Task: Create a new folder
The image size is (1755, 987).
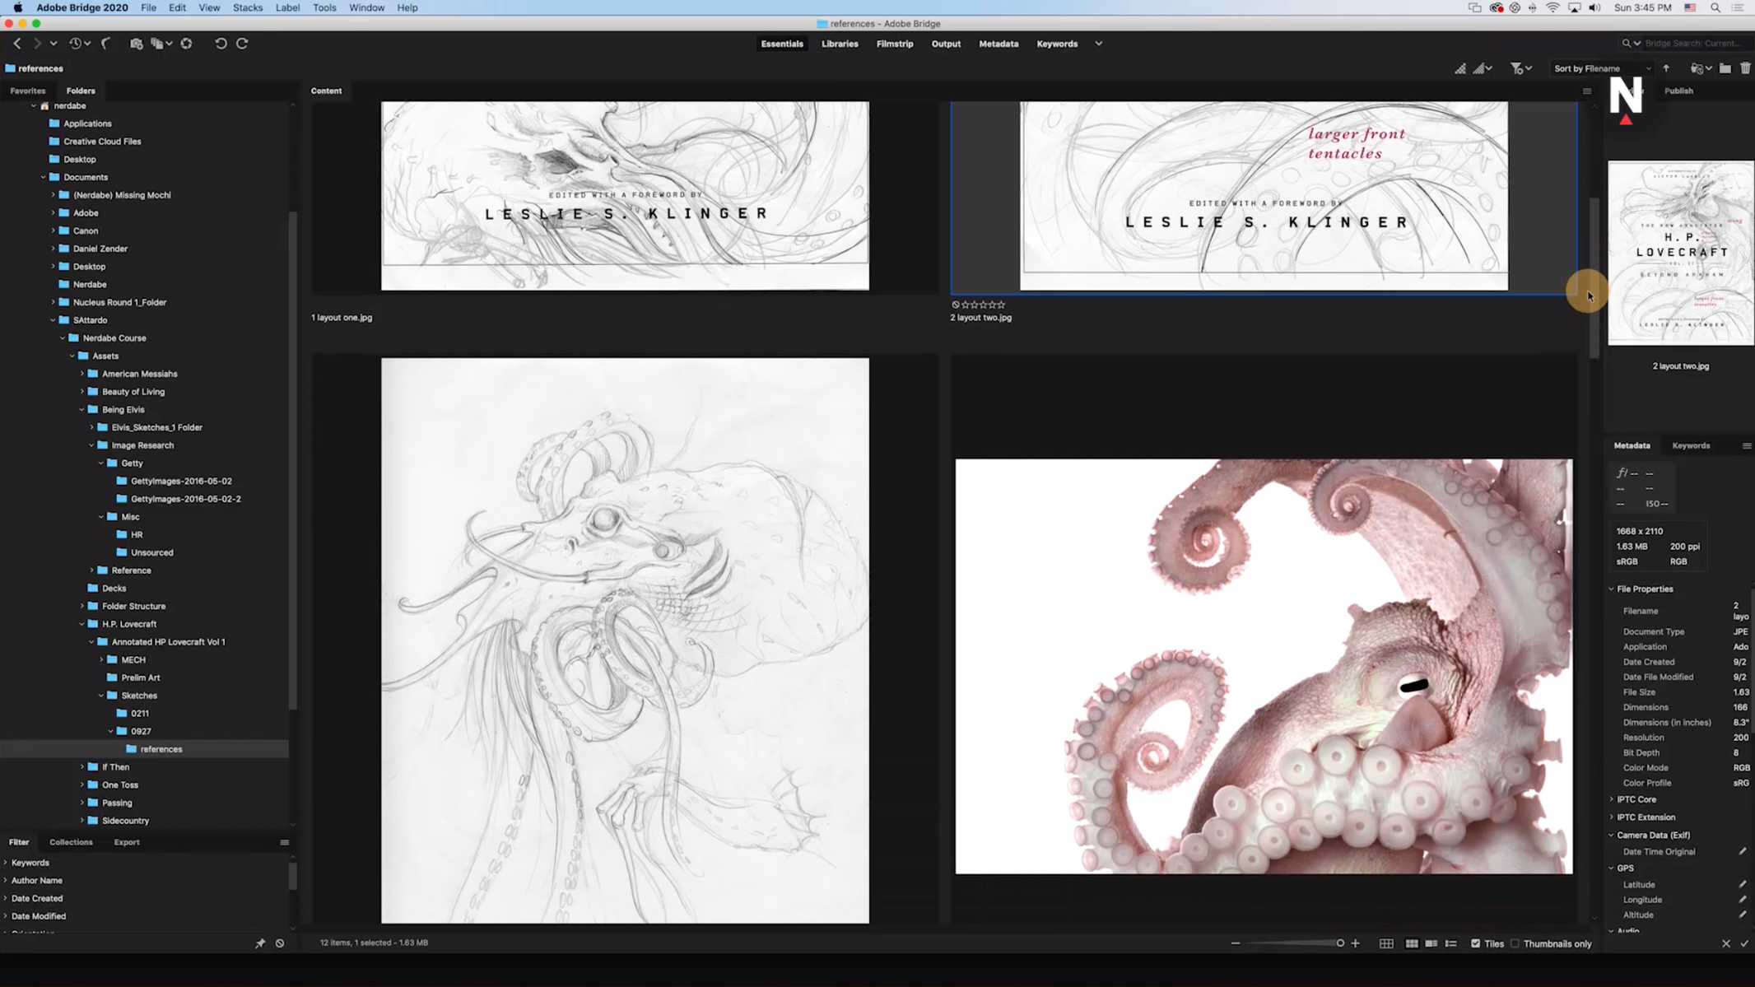Action: [x=1725, y=68]
